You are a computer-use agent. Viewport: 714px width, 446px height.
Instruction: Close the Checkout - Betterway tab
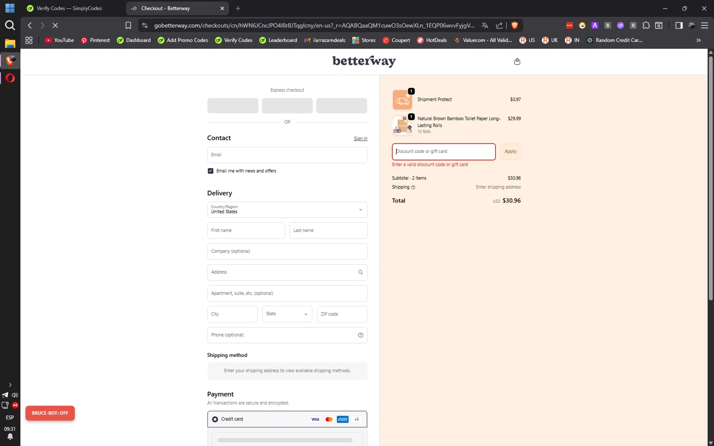222,8
